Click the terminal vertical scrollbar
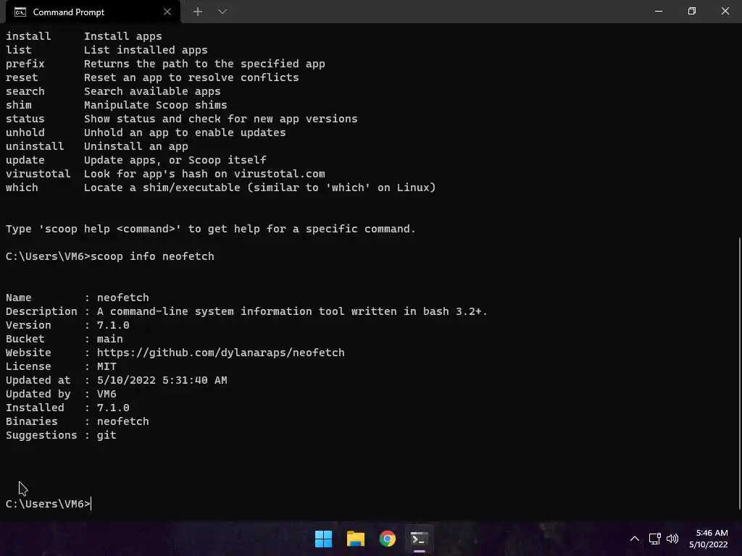 (739, 374)
